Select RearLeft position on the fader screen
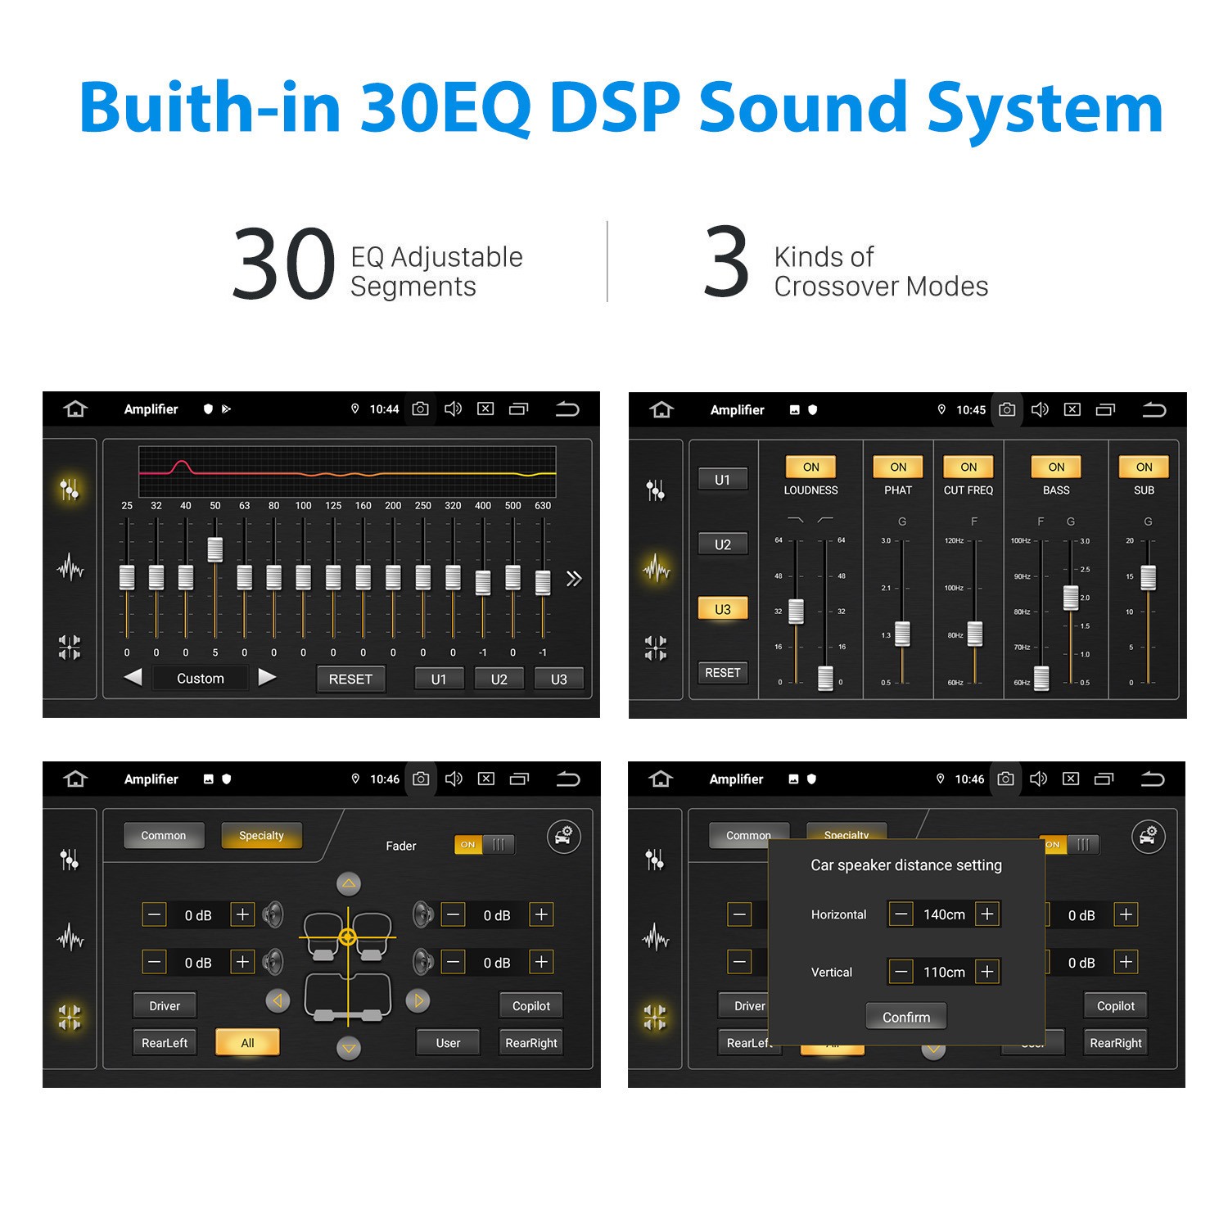Viewport: 1228px width, 1228px height. (x=165, y=1042)
